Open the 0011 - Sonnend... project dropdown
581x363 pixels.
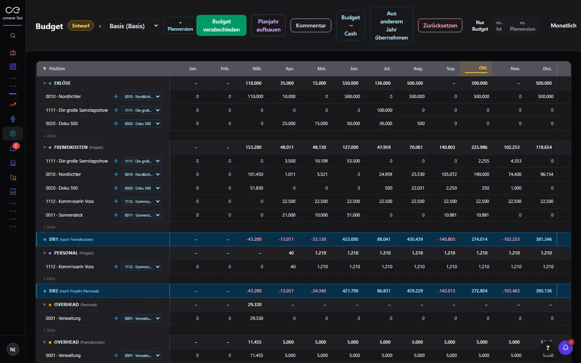(x=141, y=215)
